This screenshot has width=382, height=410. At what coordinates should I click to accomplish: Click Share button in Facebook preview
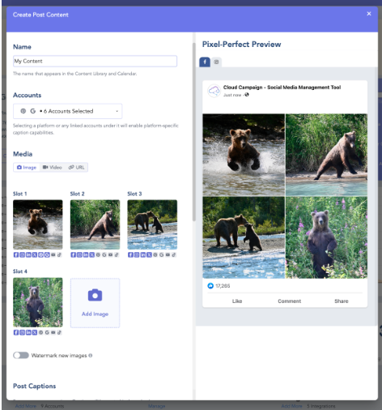tap(342, 301)
